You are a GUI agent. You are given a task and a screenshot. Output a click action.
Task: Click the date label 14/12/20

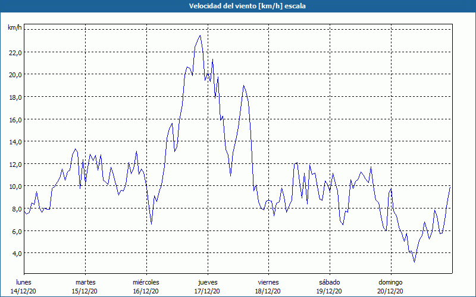pos(23,291)
